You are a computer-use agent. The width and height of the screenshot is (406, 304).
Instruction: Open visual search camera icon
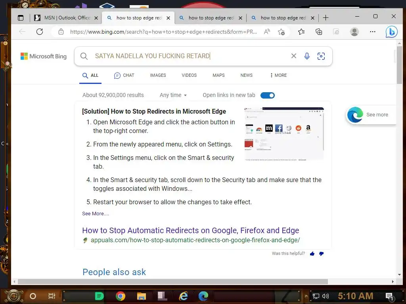pos(321,56)
